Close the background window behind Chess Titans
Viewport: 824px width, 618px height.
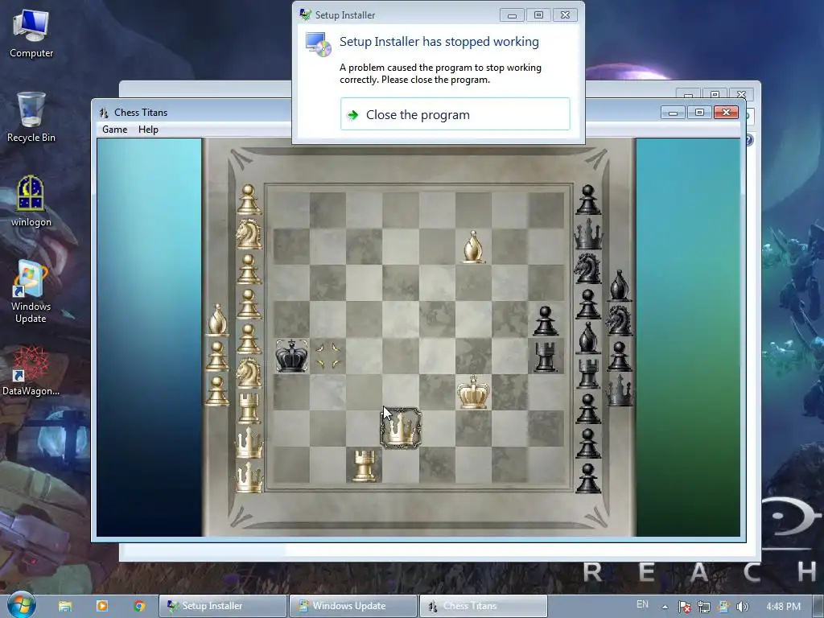coord(741,95)
